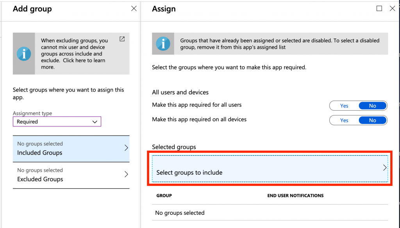Open the Assignment type dropdown
The image size is (400, 228).
[57, 122]
